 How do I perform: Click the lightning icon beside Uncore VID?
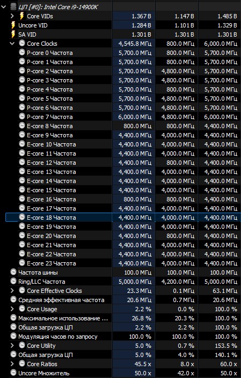(x=13, y=25)
